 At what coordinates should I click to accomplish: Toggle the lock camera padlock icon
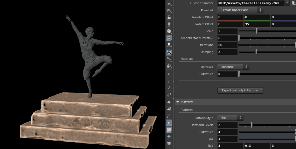pos(169,17)
